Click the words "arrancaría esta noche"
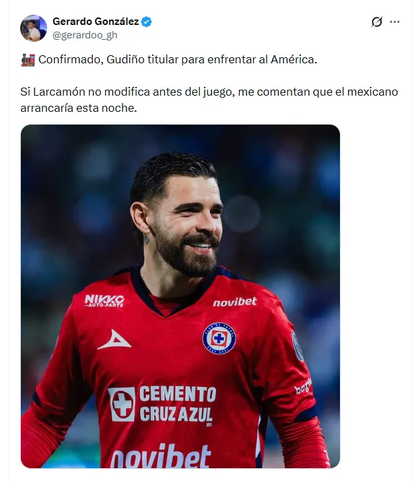416x481 pixels. [79, 108]
